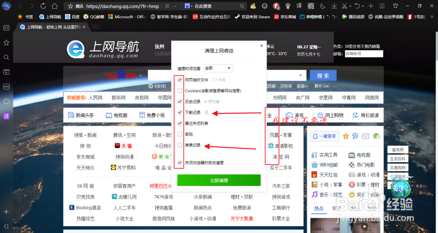Open the hamburger main menu
The image size is (438, 233).
tap(382, 6)
